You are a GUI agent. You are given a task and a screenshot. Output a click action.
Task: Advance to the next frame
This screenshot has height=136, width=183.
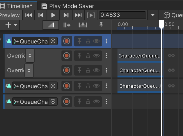click(x=66, y=15)
